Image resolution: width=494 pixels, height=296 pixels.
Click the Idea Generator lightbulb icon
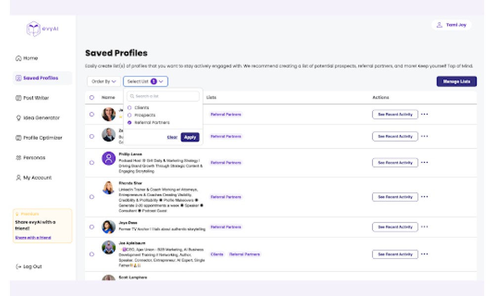pyautogui.click(x=19, y=117)
